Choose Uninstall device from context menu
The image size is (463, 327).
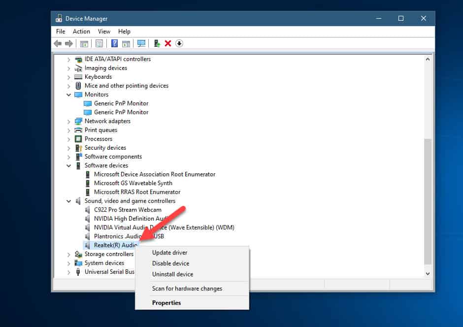[x=192, y=274]
